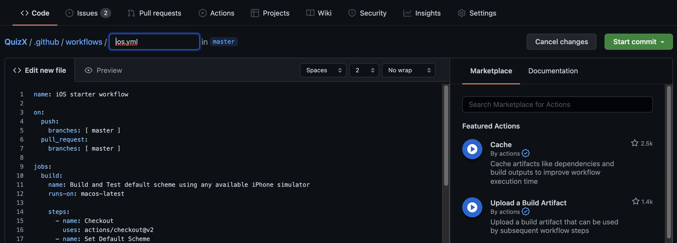Select the Edit new file tab

coord(40,70)
